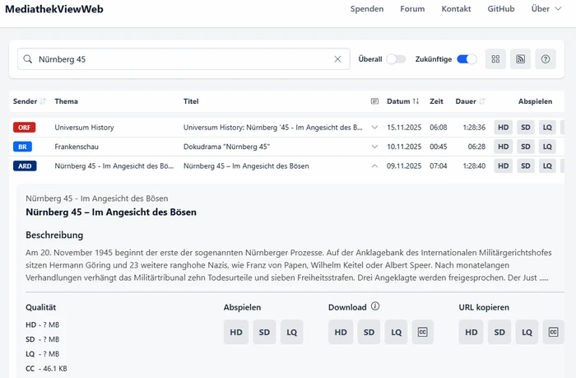Sort results by Datum column
Viewport: 576px width, 378px height.
[x=403, y=101]
